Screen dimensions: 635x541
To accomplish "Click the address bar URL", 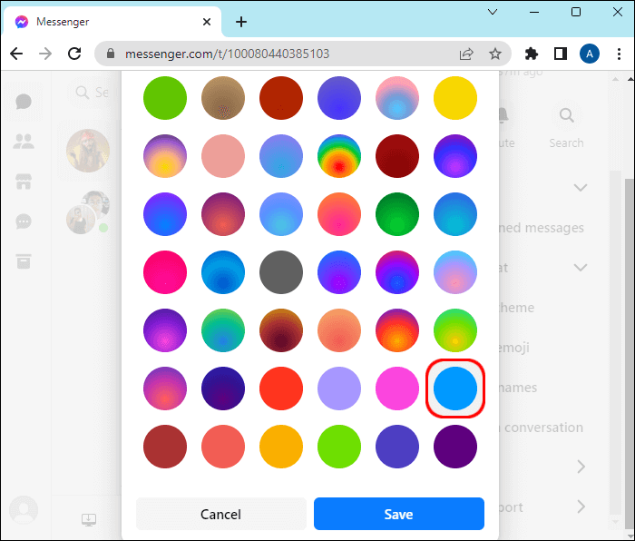I will pyautogui.click(x=227, y=54).
